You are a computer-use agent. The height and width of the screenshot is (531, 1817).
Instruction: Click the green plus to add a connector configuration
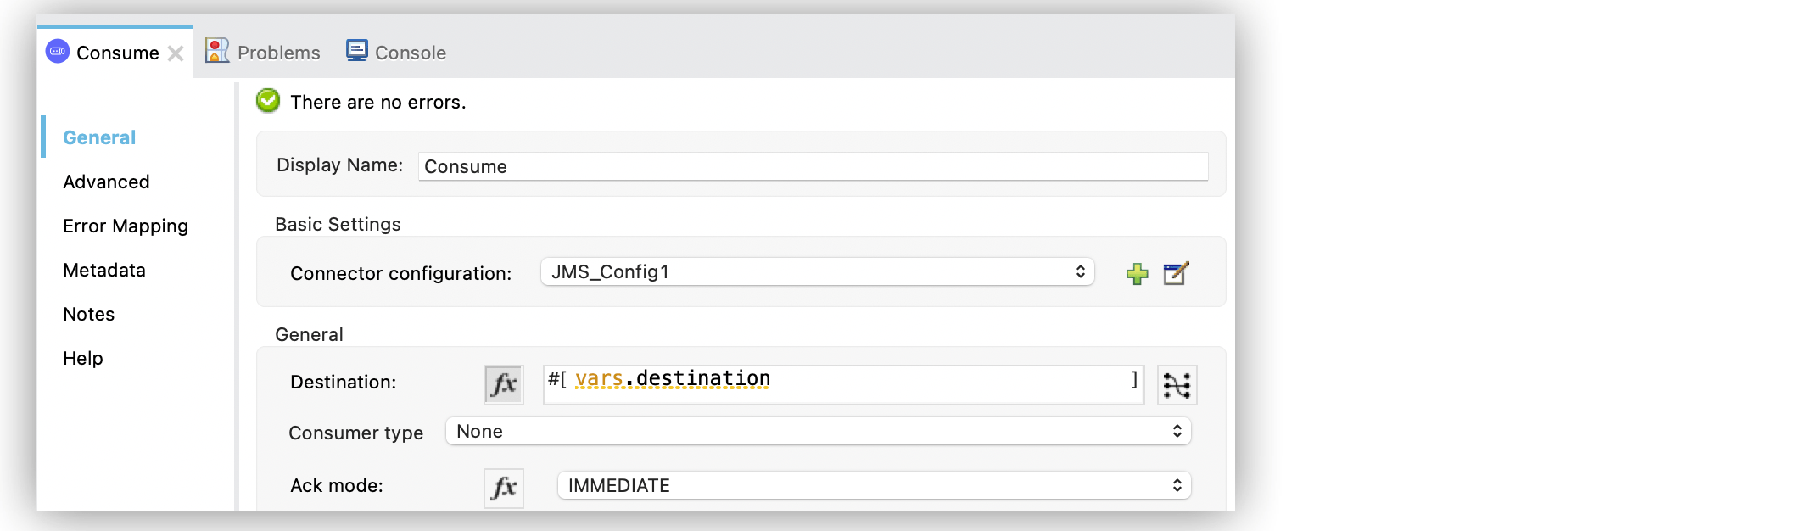(x=1138, y=272)
